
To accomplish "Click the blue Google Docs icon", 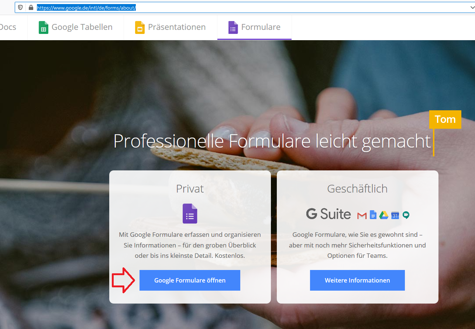I will click(x=373, y=215).
